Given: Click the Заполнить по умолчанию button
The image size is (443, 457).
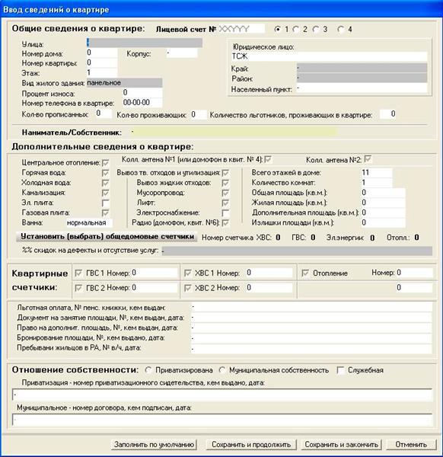Looking at the screenshot, I should pos(154,445).
